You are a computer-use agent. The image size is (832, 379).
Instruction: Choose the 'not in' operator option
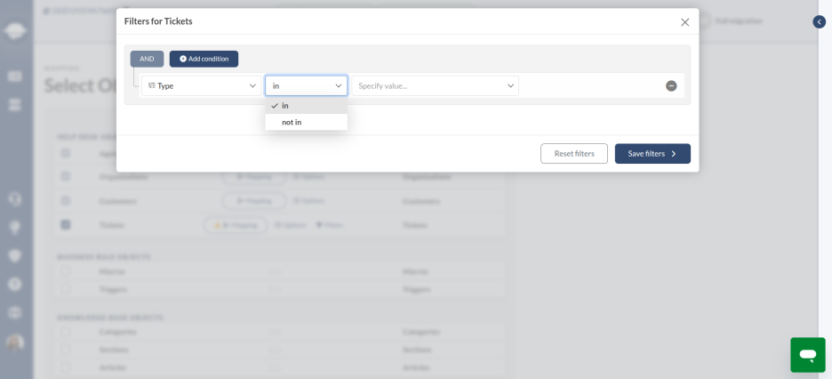pyautogui.click(x=306, y=122)
